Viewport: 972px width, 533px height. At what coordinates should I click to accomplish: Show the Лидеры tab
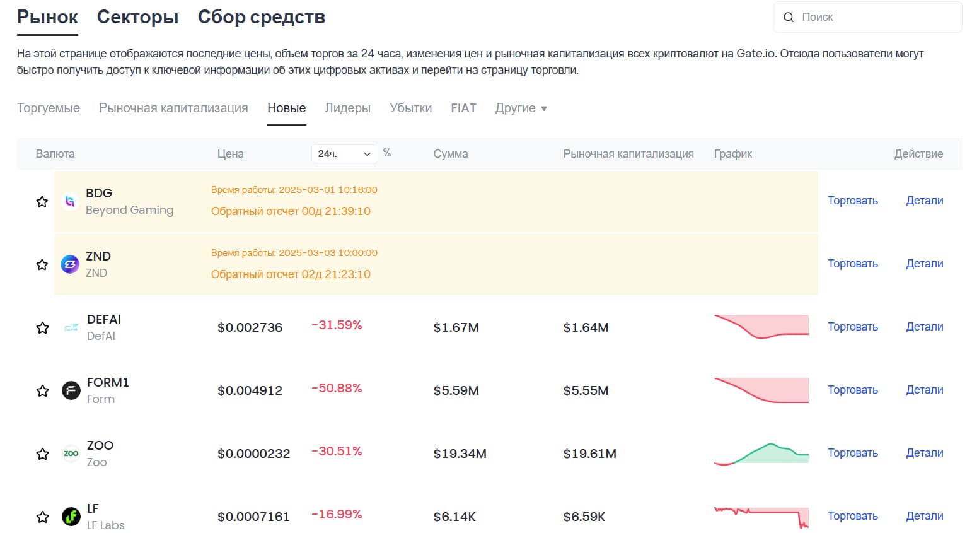pyautogui.click(x=348, y=108)
